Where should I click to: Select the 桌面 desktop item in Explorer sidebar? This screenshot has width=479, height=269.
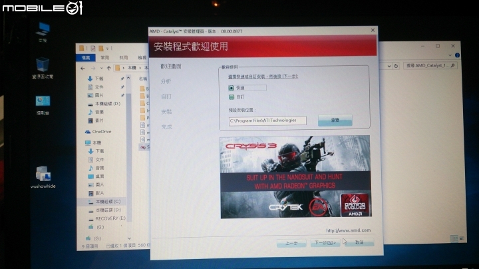96,176
